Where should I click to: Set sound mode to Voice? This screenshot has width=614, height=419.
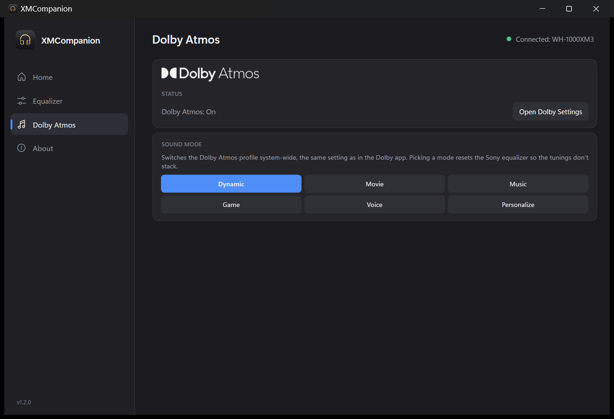point(374,205)
